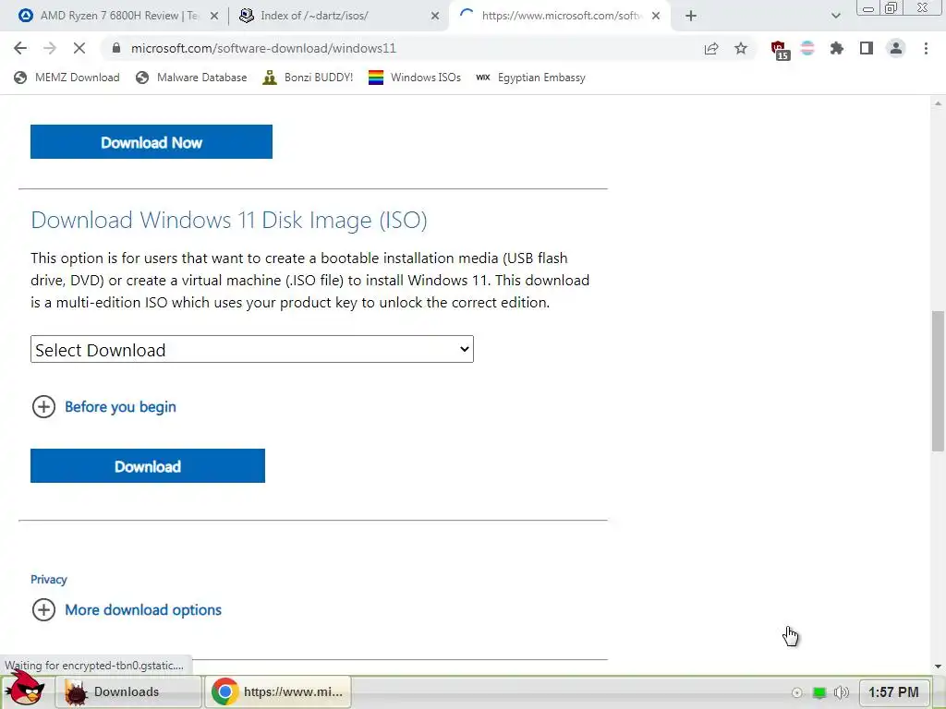Open the Bonzi BUDDY! bookmark
Screen dimensions: 946x709
pyautogui.click(x=308, y=78)
